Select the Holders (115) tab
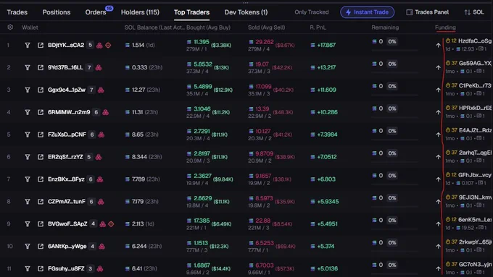Image resolution: width=493 pixels, height=277 pixels. coord(140,12)
